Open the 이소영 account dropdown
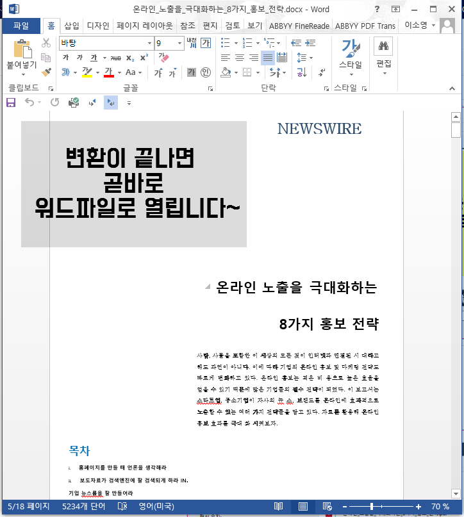Screen dimensions: 464x517 tap(420, 25)
